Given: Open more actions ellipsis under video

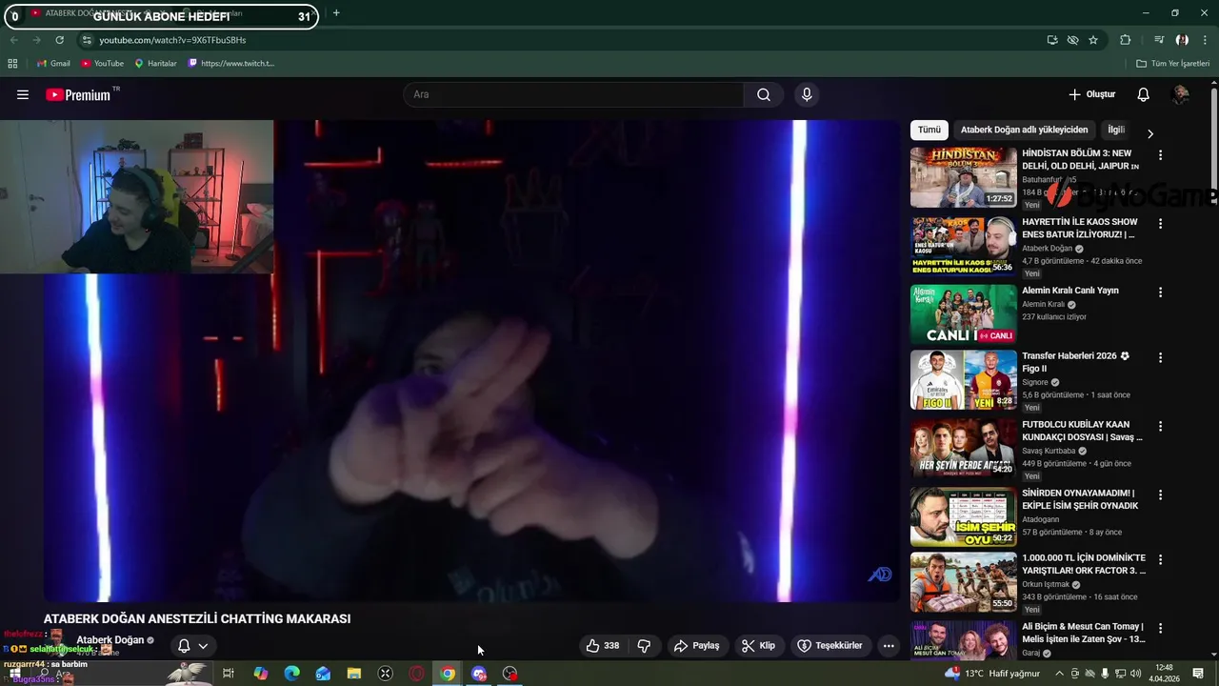Looking at the screenshot, I should point(888,645).
